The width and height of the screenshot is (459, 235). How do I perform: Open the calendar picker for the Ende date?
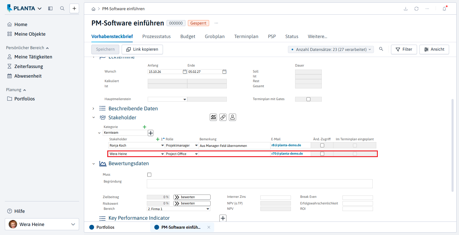coord(224,72)
